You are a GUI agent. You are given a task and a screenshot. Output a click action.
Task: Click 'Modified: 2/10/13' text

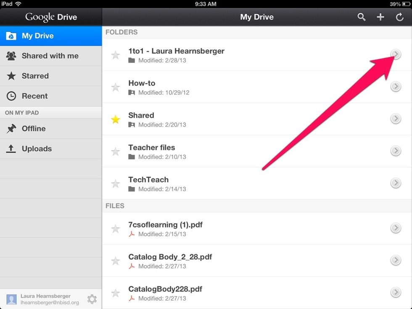pyautogui.click(x=162, y=157)
